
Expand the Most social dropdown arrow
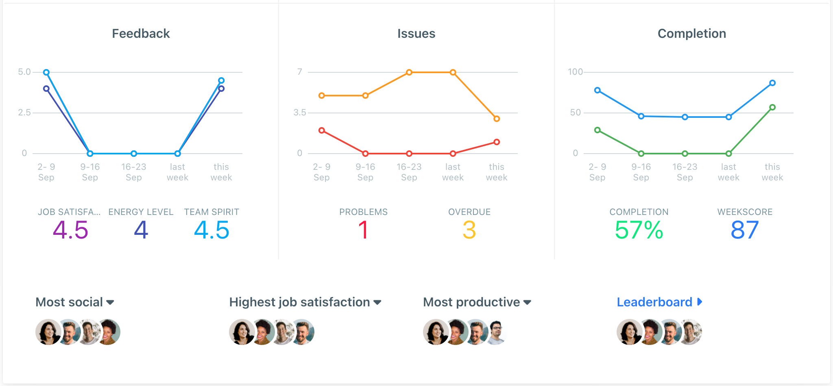110,302
